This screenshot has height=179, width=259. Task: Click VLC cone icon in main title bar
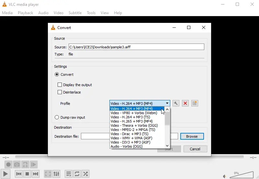pyautogui.click(x=5, y=4)
